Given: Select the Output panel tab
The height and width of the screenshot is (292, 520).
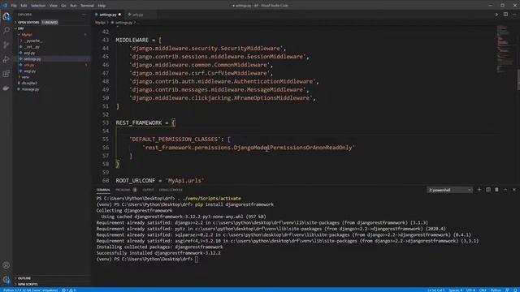Looking at the screenshot, I should (x=148, y=190).
